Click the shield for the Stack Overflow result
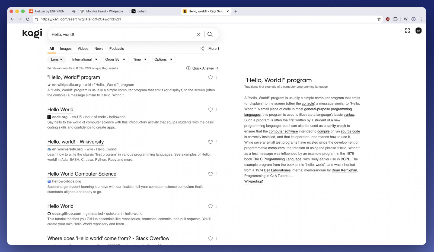Viewport: 434px width, 252px height. [x=210, y=238]
